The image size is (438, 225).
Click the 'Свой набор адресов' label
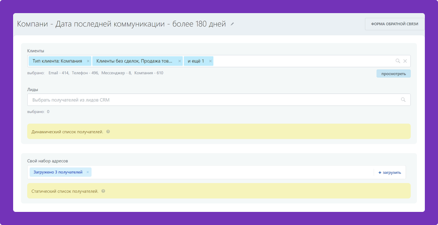pos(47,161)
